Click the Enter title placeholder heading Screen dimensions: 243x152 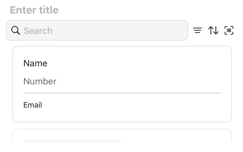point(34,10)
